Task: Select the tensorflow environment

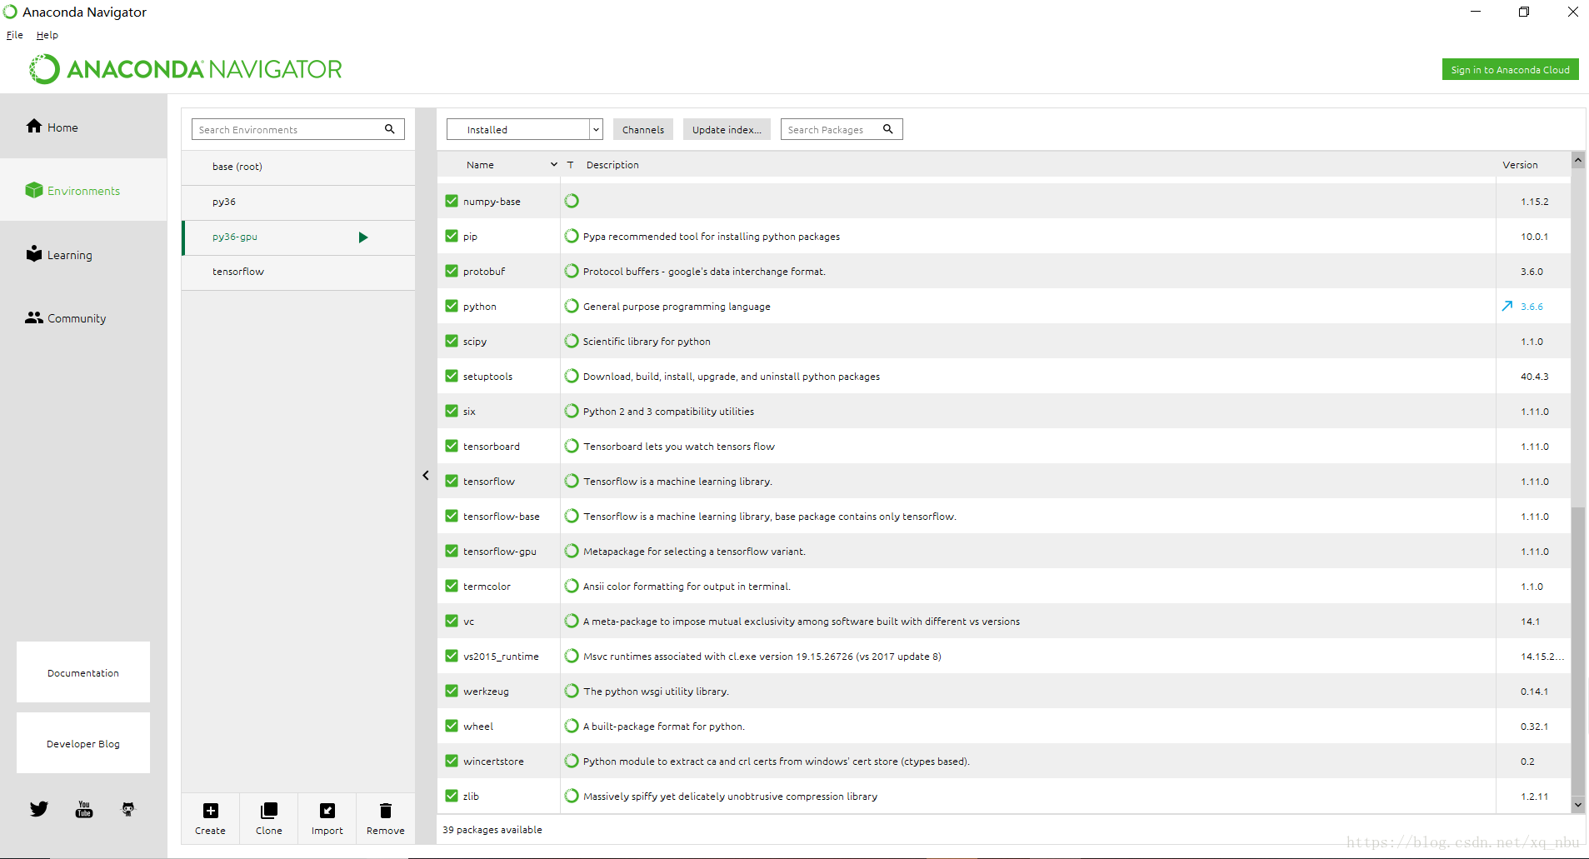Action: [298, 272]
